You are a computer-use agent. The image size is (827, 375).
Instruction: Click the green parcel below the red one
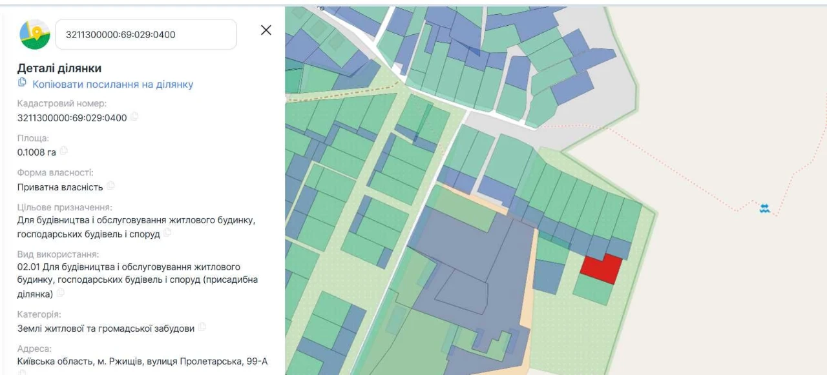click(x=592, y=289)
